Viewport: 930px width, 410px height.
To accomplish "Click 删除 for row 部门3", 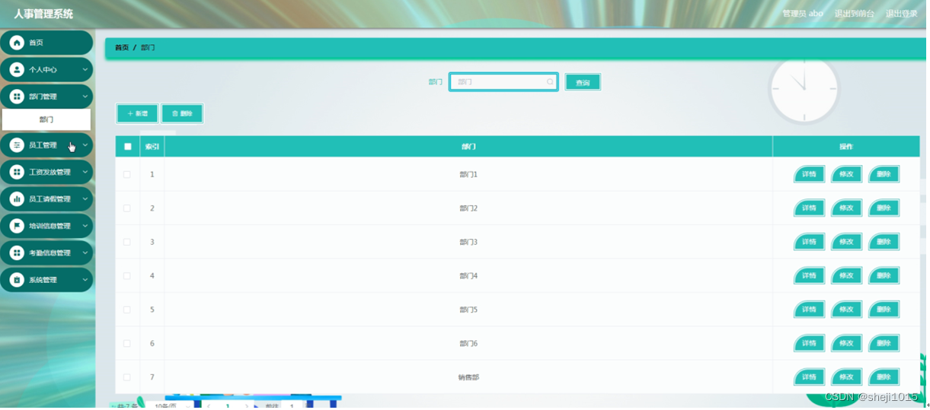I will [x=884, y=242].
